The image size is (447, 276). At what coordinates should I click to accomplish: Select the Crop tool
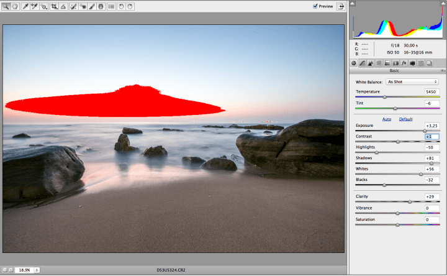pyautogui.click(x=55, y=6)
